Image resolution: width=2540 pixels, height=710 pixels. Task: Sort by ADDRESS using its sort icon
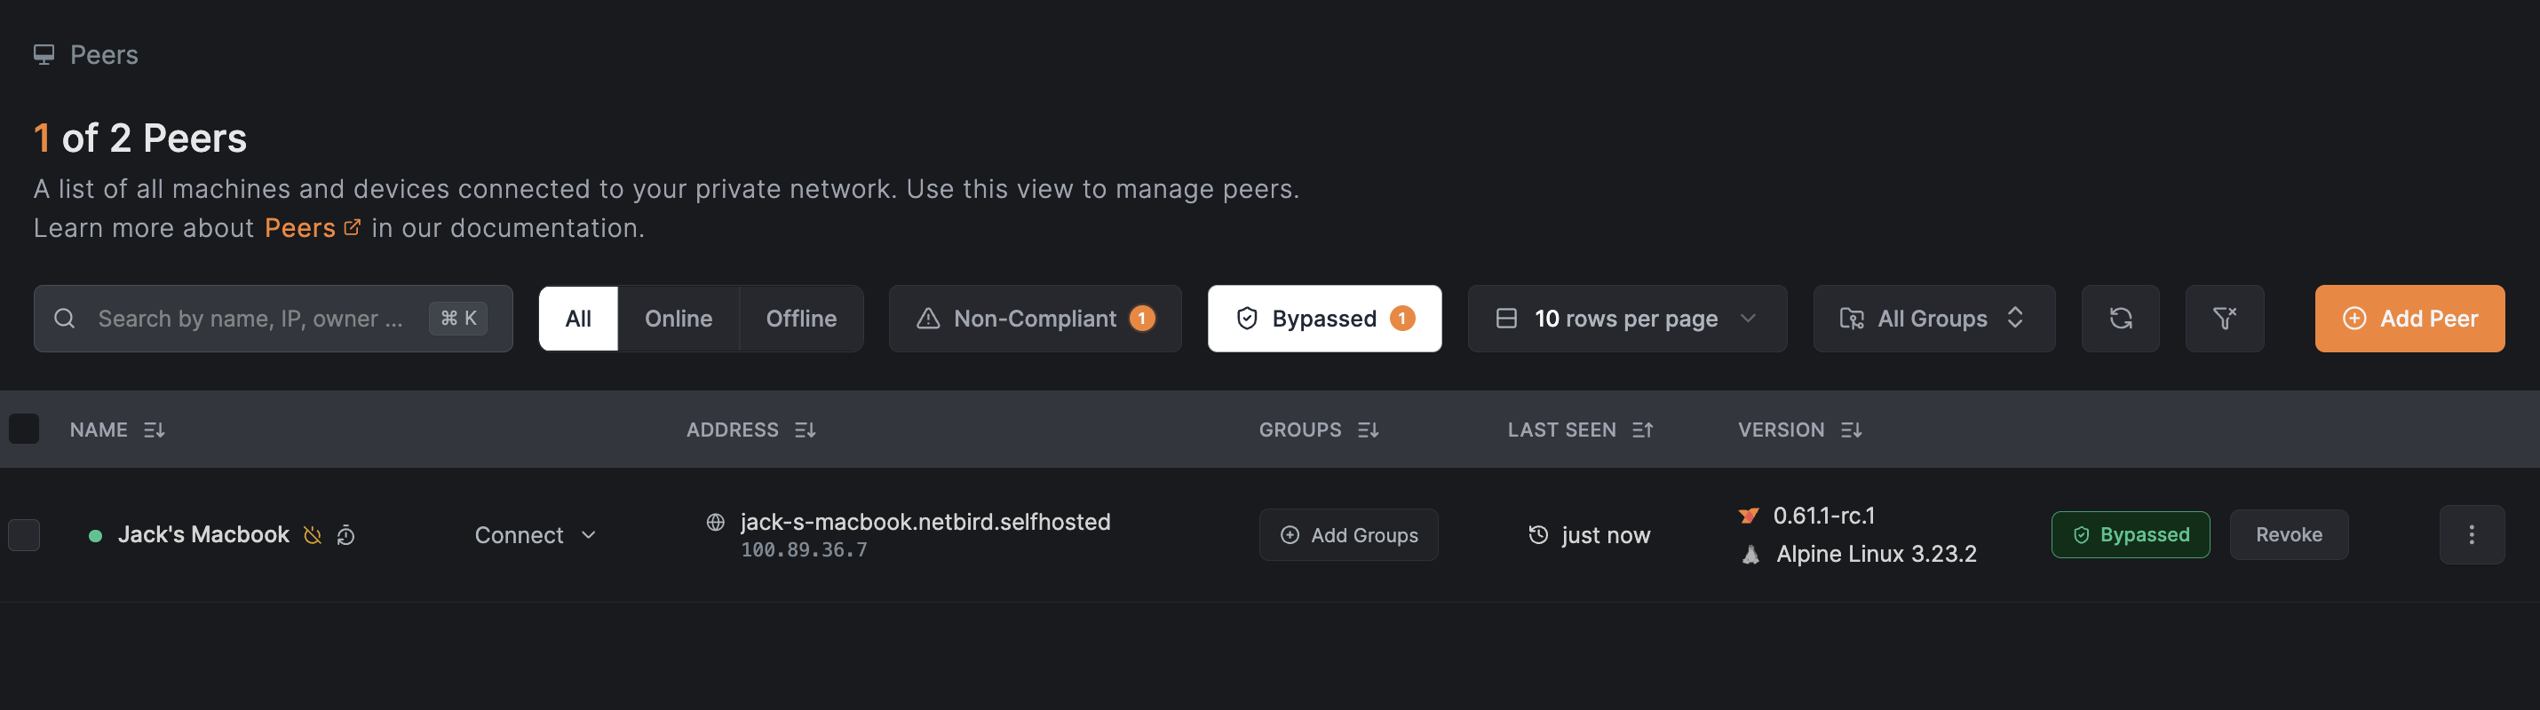coord(805,430)
